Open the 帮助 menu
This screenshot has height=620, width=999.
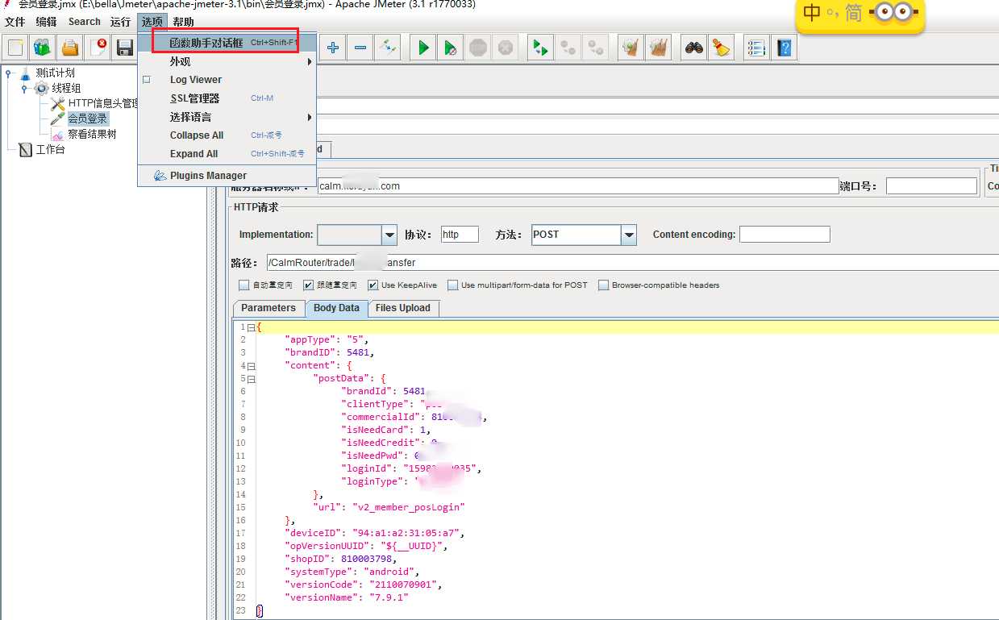pyautogui.click(x=183, y=22)
